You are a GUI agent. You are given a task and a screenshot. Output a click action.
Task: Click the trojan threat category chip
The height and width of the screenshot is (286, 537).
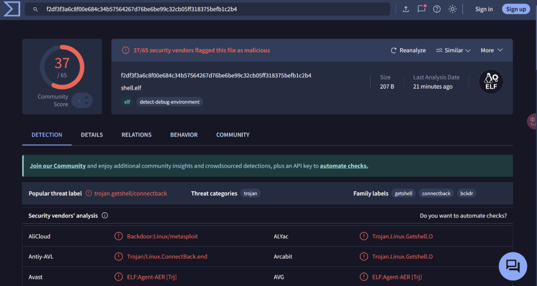[x=251, y=193]
